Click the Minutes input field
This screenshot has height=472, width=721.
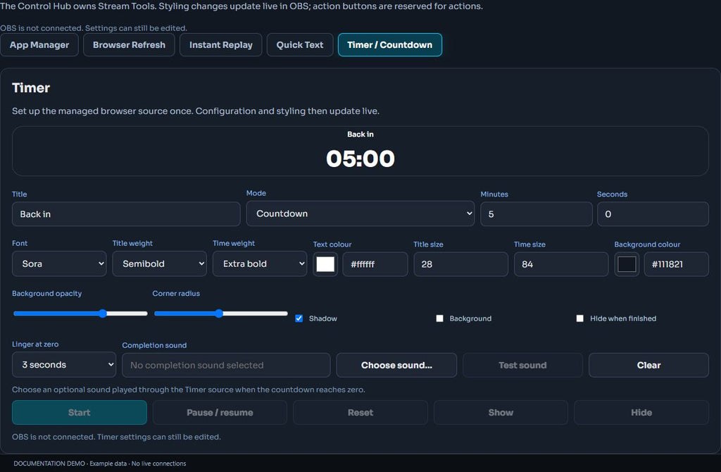(536, 214)
